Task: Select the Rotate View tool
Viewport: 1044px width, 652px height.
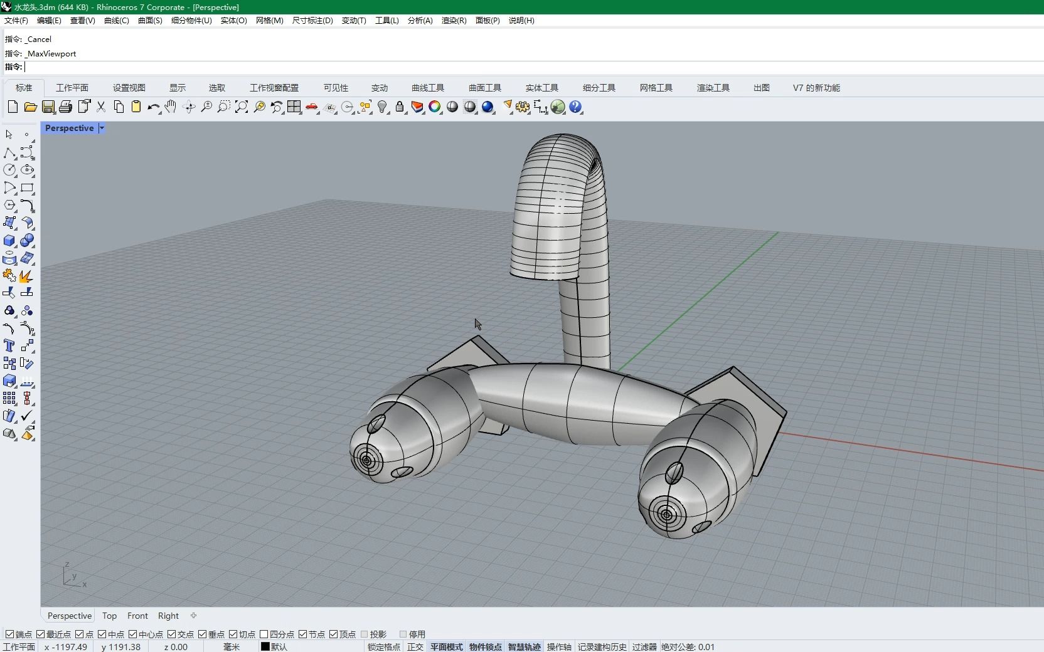Action: (x=189, y=107)
